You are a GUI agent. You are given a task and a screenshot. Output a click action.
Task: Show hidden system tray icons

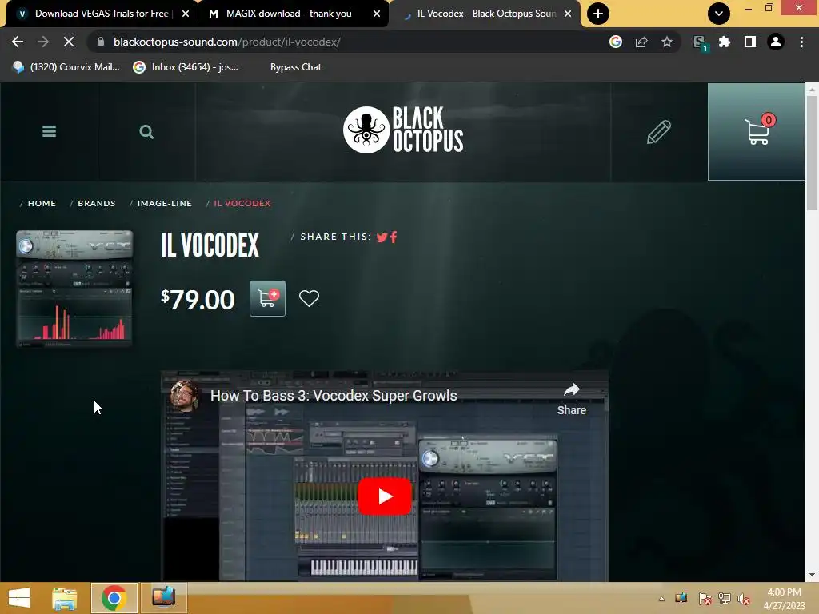pyautogui.click(x=661, y=599)
